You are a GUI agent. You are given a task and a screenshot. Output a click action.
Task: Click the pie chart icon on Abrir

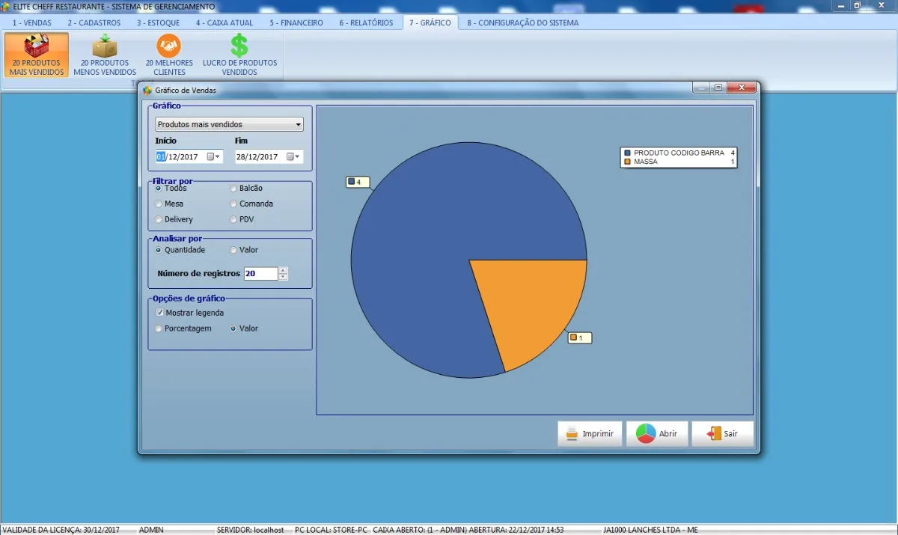[x=645, y=433]
